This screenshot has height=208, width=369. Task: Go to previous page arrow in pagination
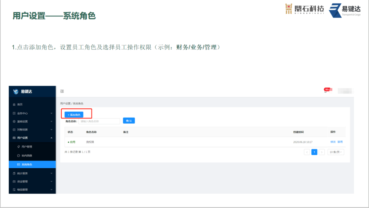307,152
